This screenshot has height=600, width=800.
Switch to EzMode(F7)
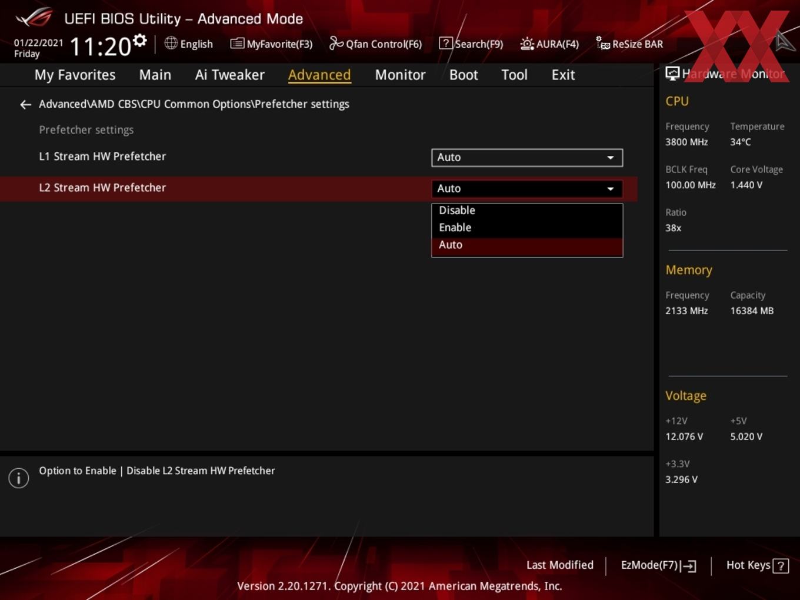coord(659,565)
